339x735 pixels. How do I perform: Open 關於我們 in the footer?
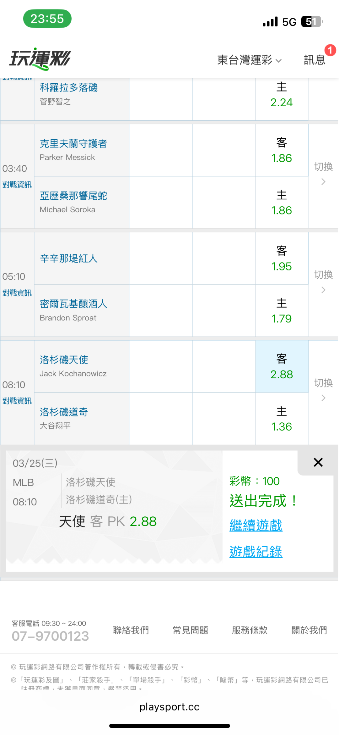[309, 630]
